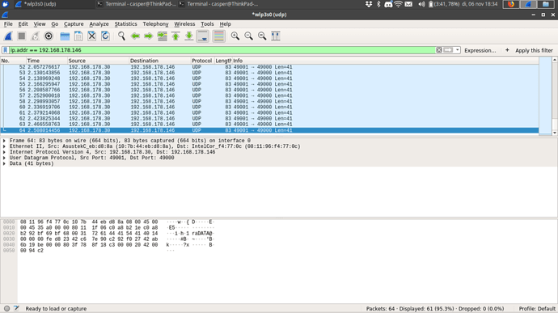Click the volume tray icon
558x313 pixels.
pyautogui.click(x=421, y=4)
